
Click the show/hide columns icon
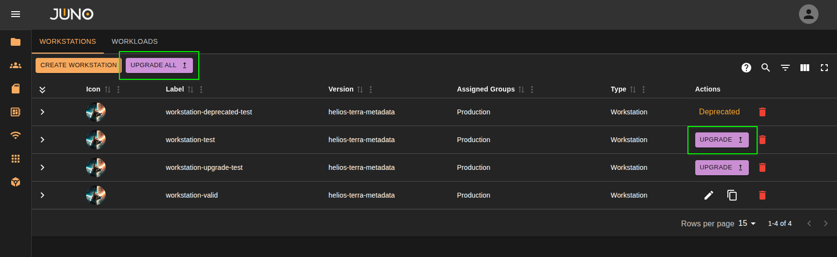804,68
